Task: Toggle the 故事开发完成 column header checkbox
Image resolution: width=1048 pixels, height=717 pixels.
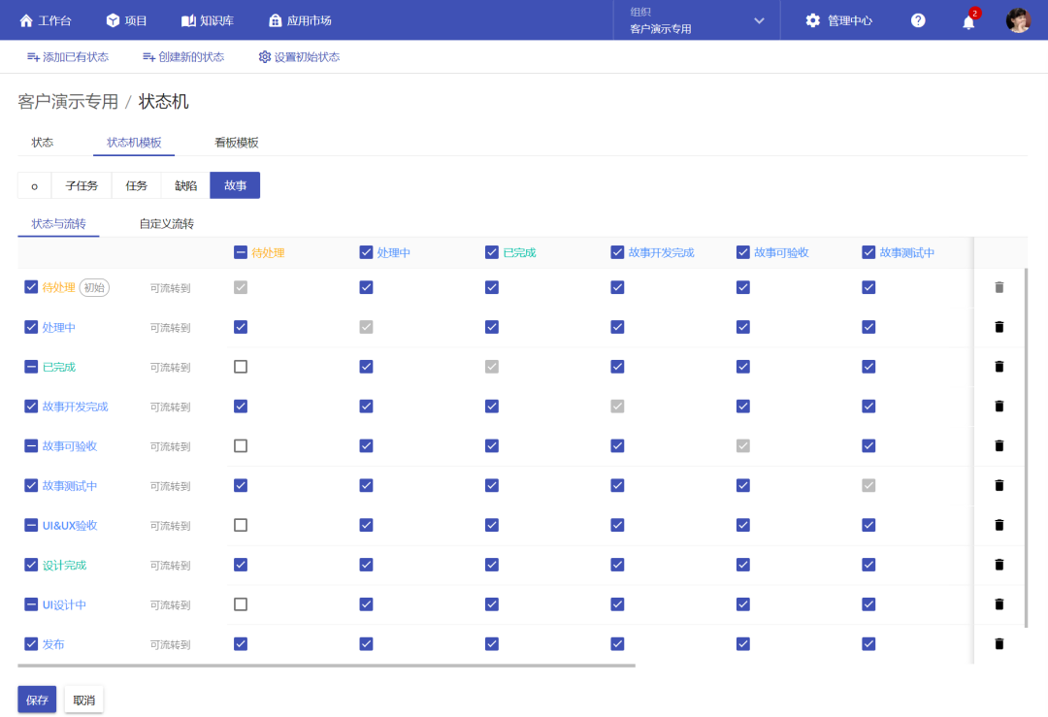Action: pos(617,252)
